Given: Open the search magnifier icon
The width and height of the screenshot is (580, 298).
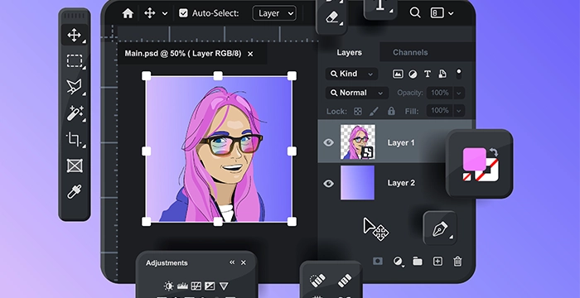Looking at the screenshot, I should (415, 13).
